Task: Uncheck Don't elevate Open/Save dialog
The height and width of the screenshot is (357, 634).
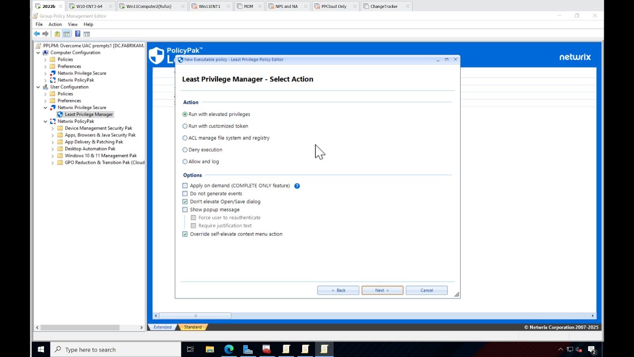Action: (x=185, y=202)
